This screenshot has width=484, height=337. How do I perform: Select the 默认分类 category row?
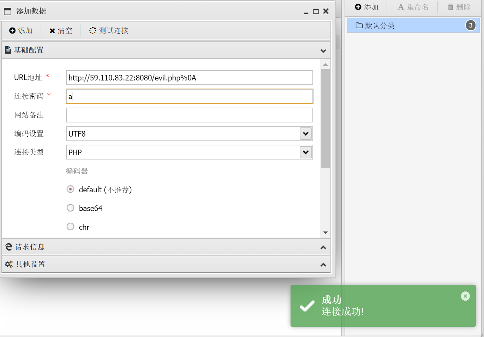(x=413, y=25)
